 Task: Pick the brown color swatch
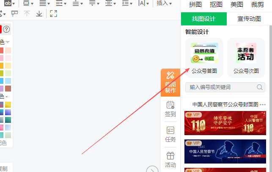(x=8, y=89)
